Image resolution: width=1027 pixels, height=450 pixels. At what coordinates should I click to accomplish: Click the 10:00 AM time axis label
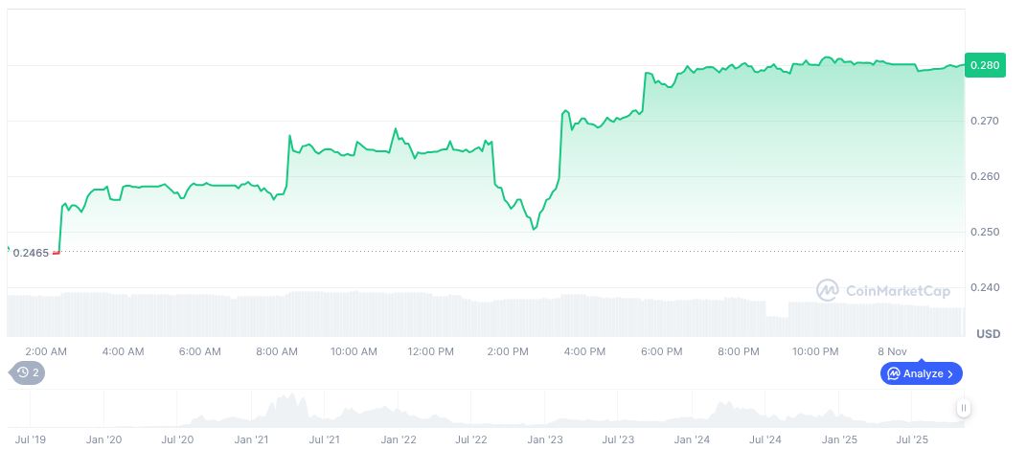pyautogui.click(x=354, y=351)
